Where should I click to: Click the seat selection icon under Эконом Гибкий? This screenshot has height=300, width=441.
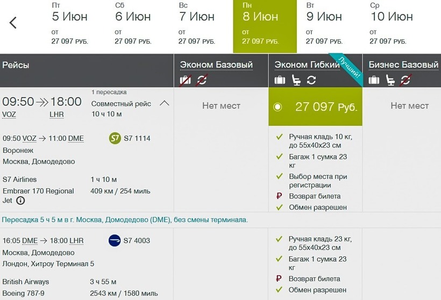(296, 81)
